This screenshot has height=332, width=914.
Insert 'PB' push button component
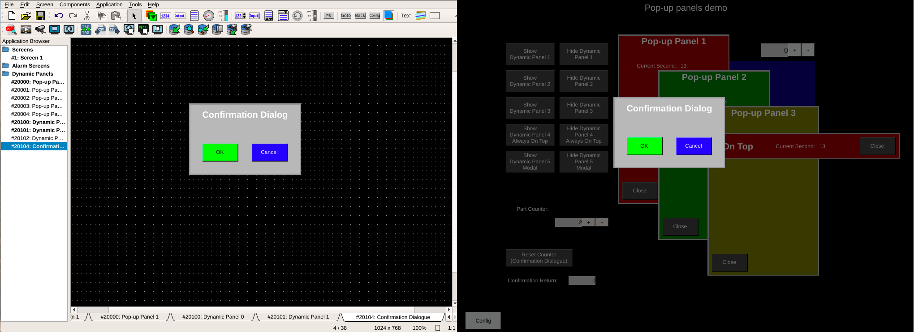329,16
